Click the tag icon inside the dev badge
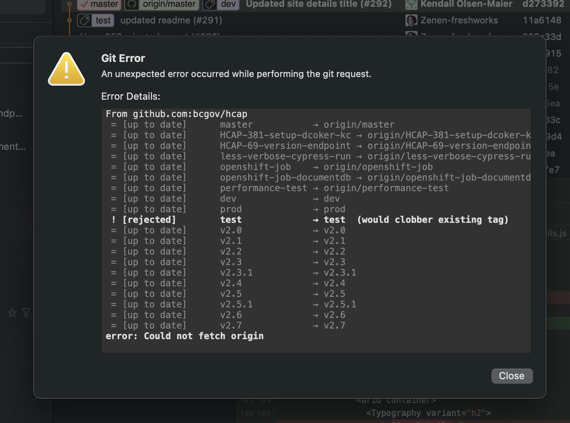Viewport: 570px width, 423px height. click(210, 5)
